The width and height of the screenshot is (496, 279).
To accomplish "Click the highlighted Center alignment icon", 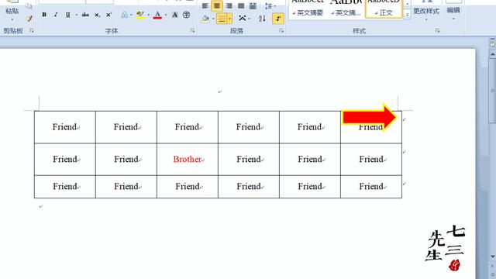I will pyautogui.click(x=217, y=5).
